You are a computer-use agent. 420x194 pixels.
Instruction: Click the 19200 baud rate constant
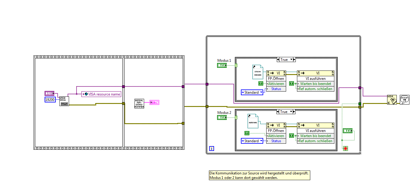pyautogui.click(x=50, y=99)
